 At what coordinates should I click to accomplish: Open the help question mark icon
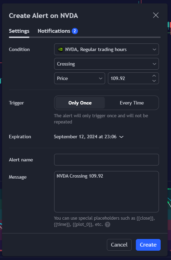pyautogui.click(x=108, y=224)
